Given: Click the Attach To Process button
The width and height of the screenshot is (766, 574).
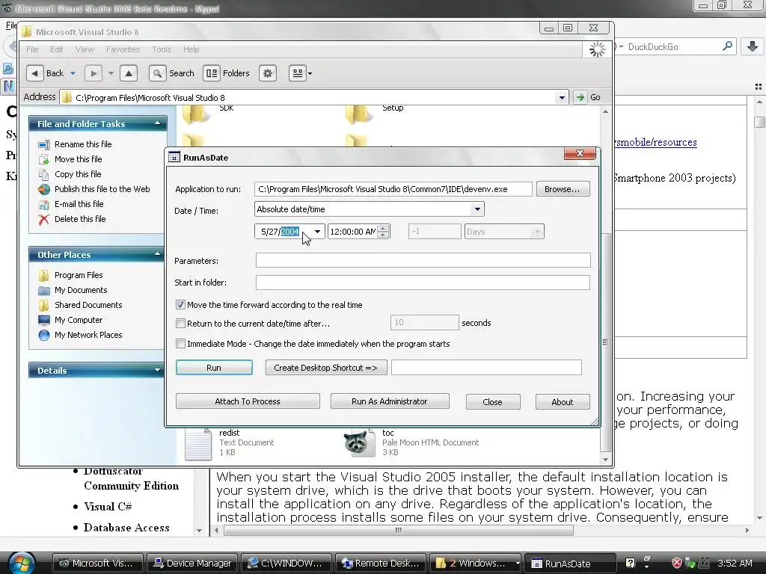Looking at the screenshot, I should point(248,401).
